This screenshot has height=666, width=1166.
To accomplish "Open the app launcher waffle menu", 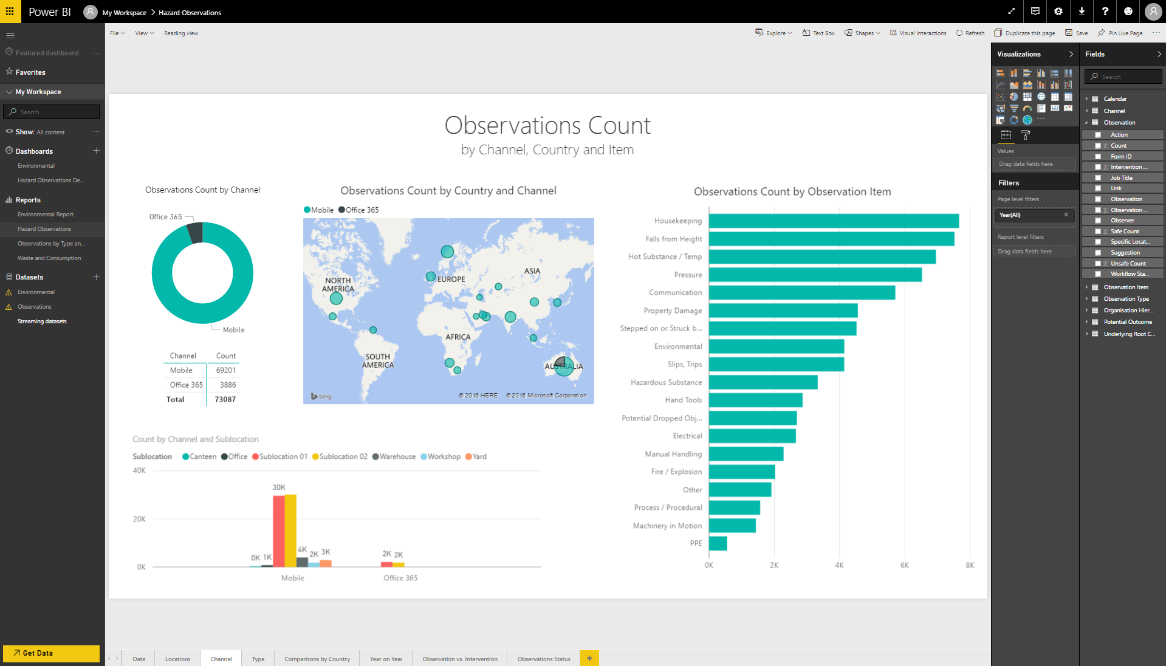I will point(10,12).
